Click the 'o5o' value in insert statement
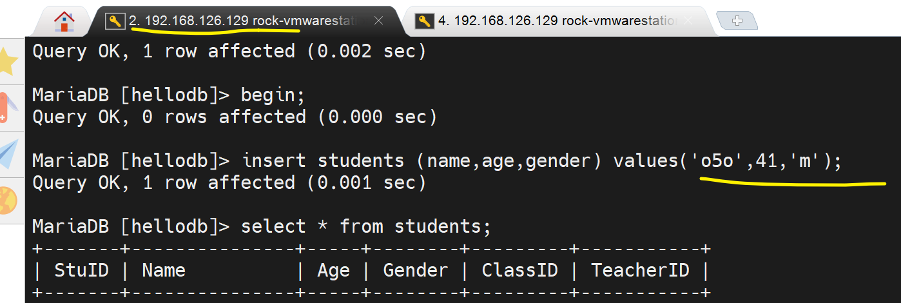The image size is (901, 303). tap(726, 161)
